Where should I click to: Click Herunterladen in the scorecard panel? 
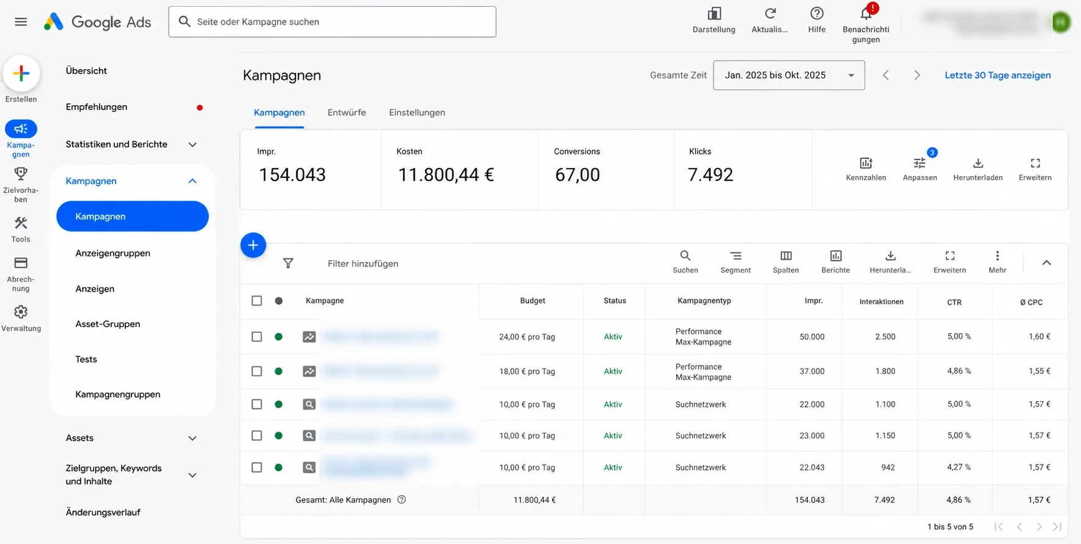[x=978, y=163]
